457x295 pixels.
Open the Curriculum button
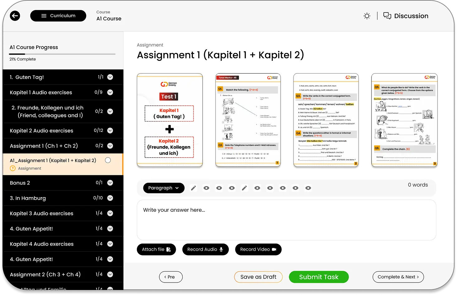(x=58, y=16)
